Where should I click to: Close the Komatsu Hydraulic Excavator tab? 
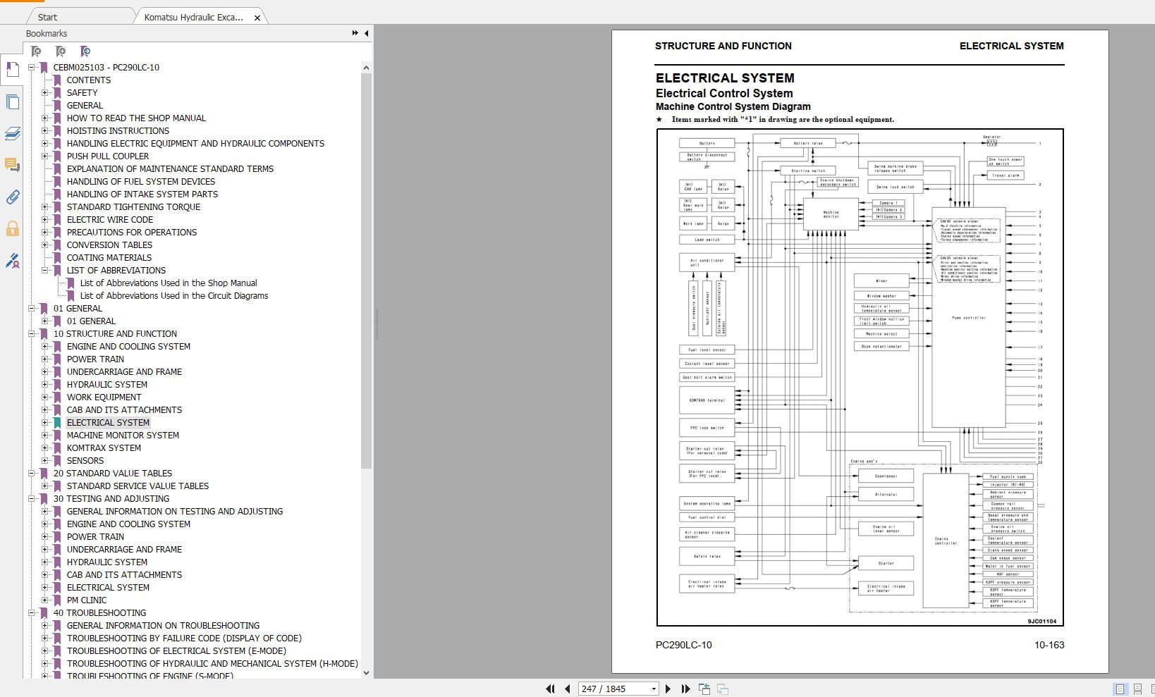pyautogui.click(x=257, y=18)
